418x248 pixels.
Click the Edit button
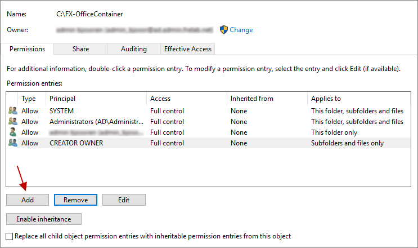coord(124,200)
